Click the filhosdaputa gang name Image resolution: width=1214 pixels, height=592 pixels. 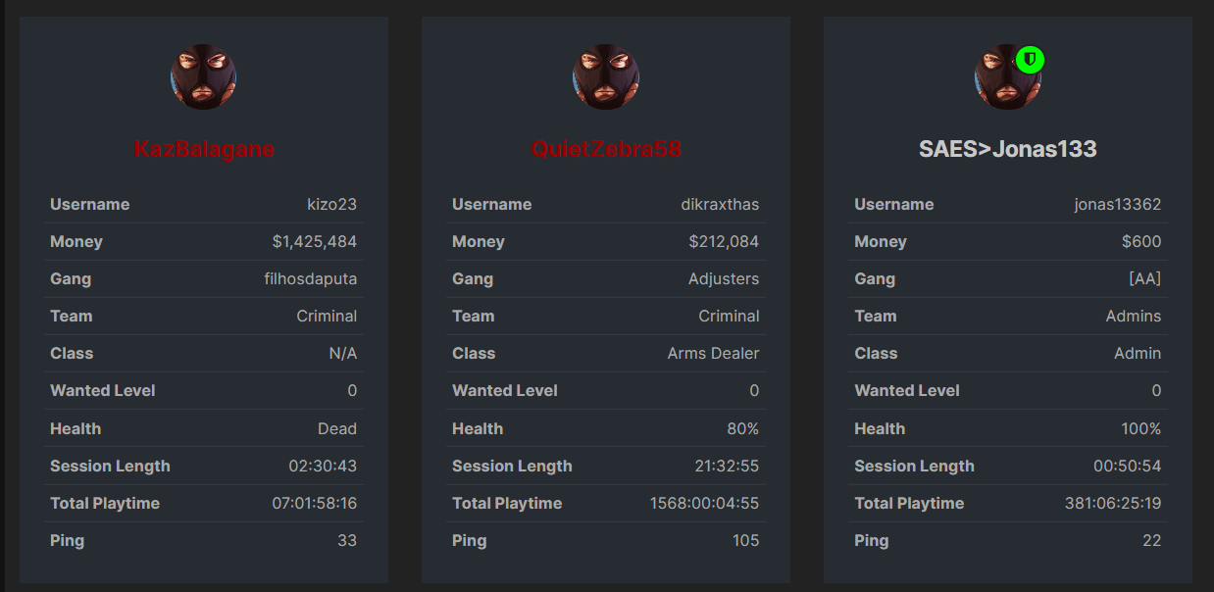click(310, 278)
